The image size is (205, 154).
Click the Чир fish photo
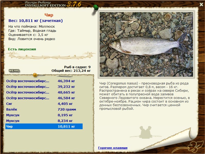[x=146, y=44]
